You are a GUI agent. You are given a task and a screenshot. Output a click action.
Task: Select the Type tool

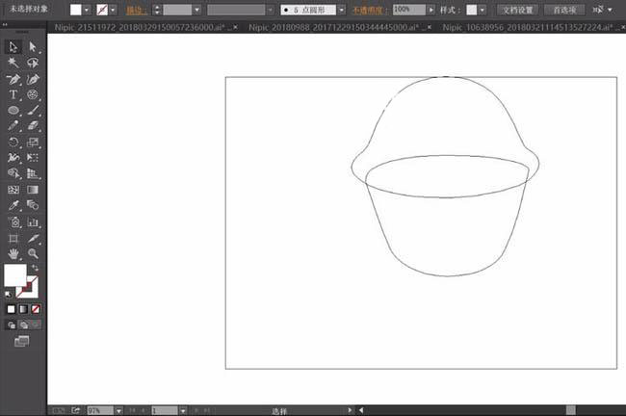coord(13,94)
